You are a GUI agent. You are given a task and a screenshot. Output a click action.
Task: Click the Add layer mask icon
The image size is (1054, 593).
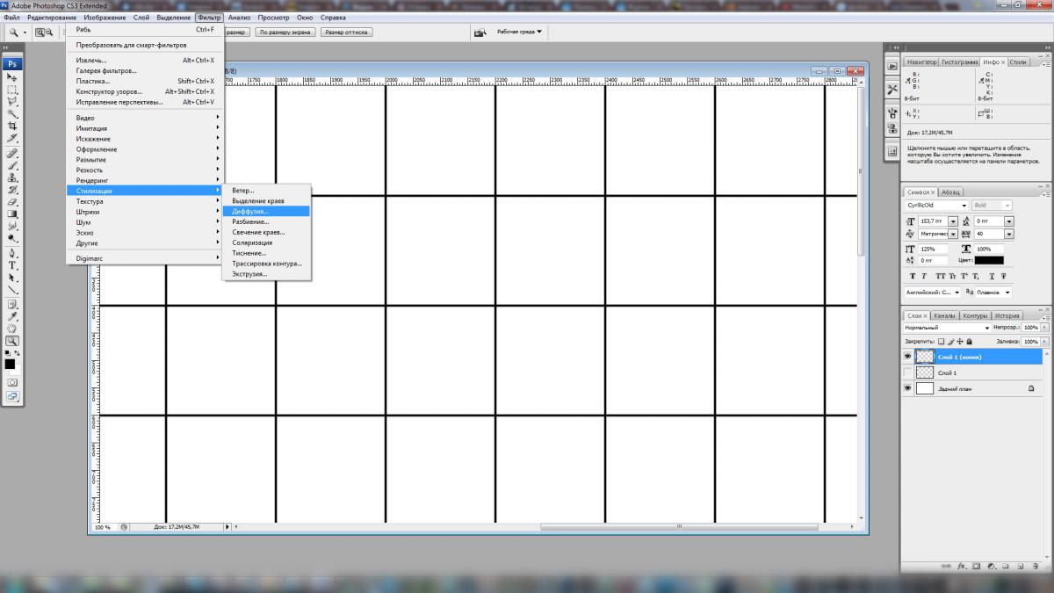[x=977, y=567]
